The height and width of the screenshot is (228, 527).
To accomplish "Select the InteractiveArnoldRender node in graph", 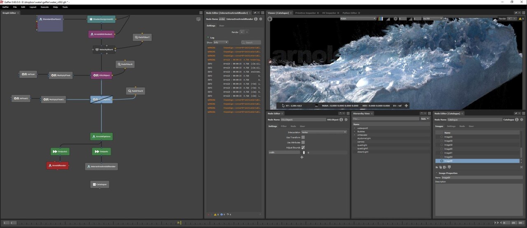I will click(x=101, y=166).
